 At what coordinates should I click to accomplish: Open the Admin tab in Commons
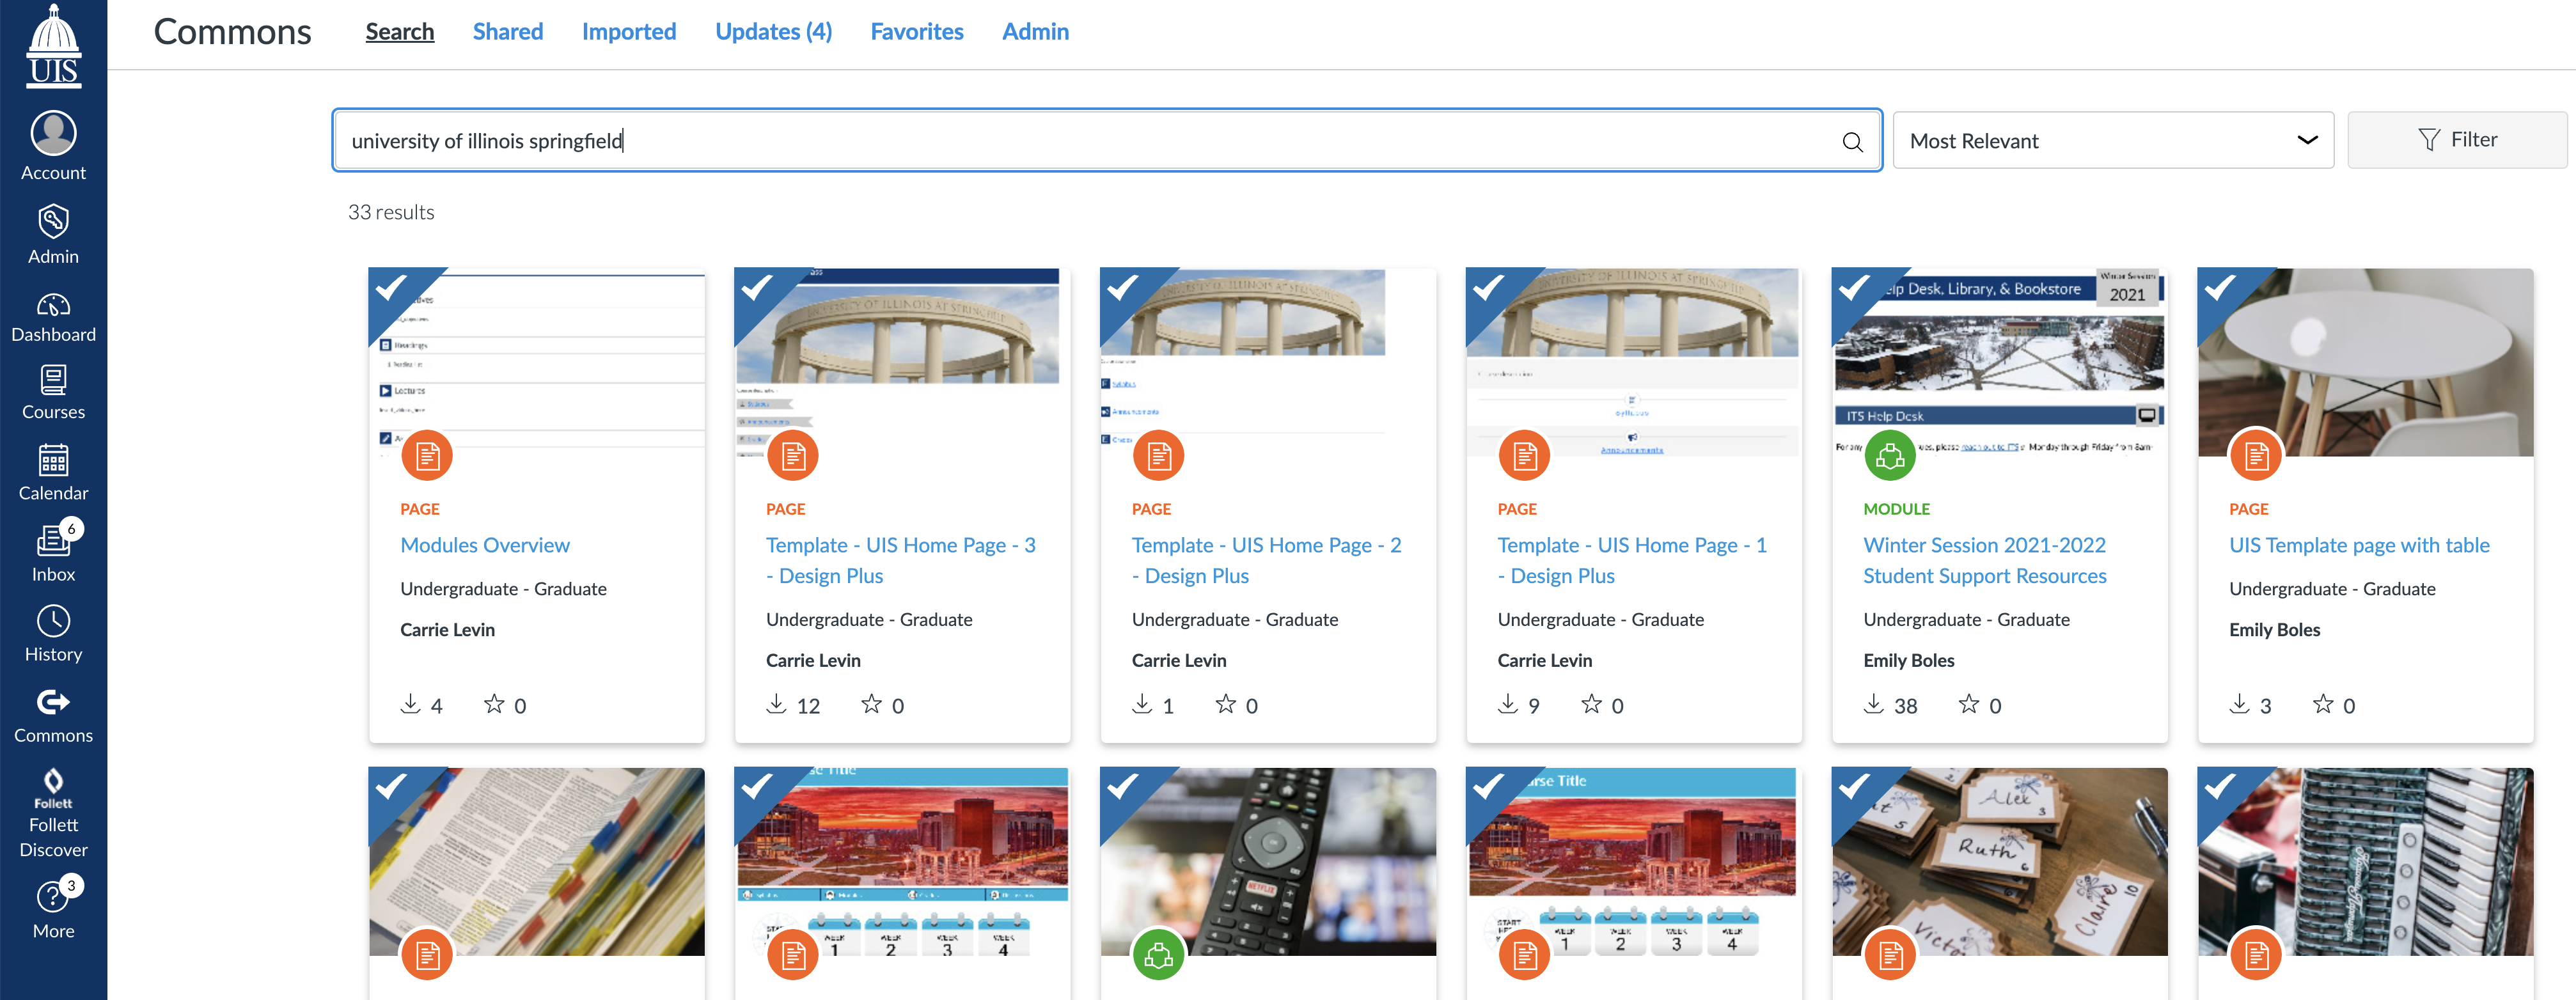[1035, 32]
